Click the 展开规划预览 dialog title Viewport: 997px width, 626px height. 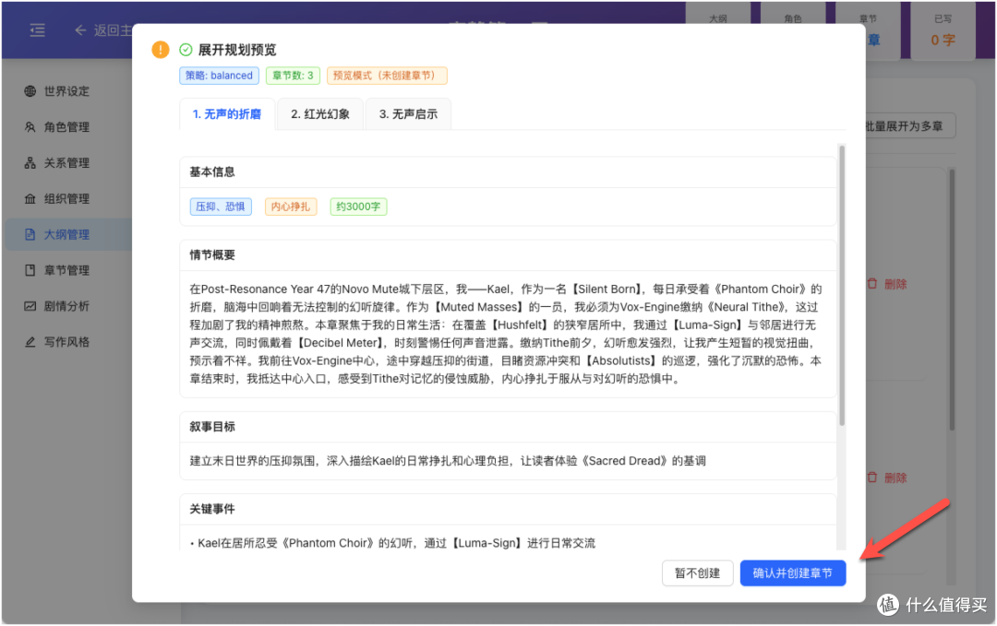click(x=237, y=50)
